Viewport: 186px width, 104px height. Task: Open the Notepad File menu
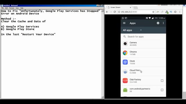[x=3, y=8]
